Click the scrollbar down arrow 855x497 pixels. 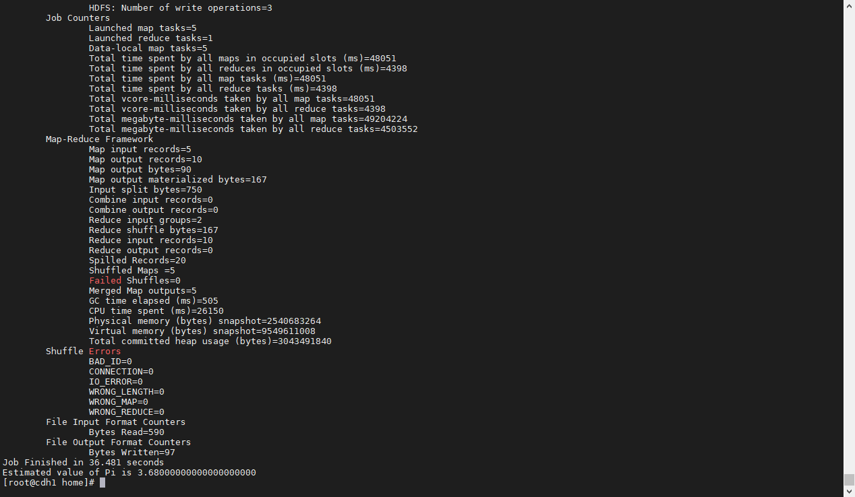coord(849,492)
